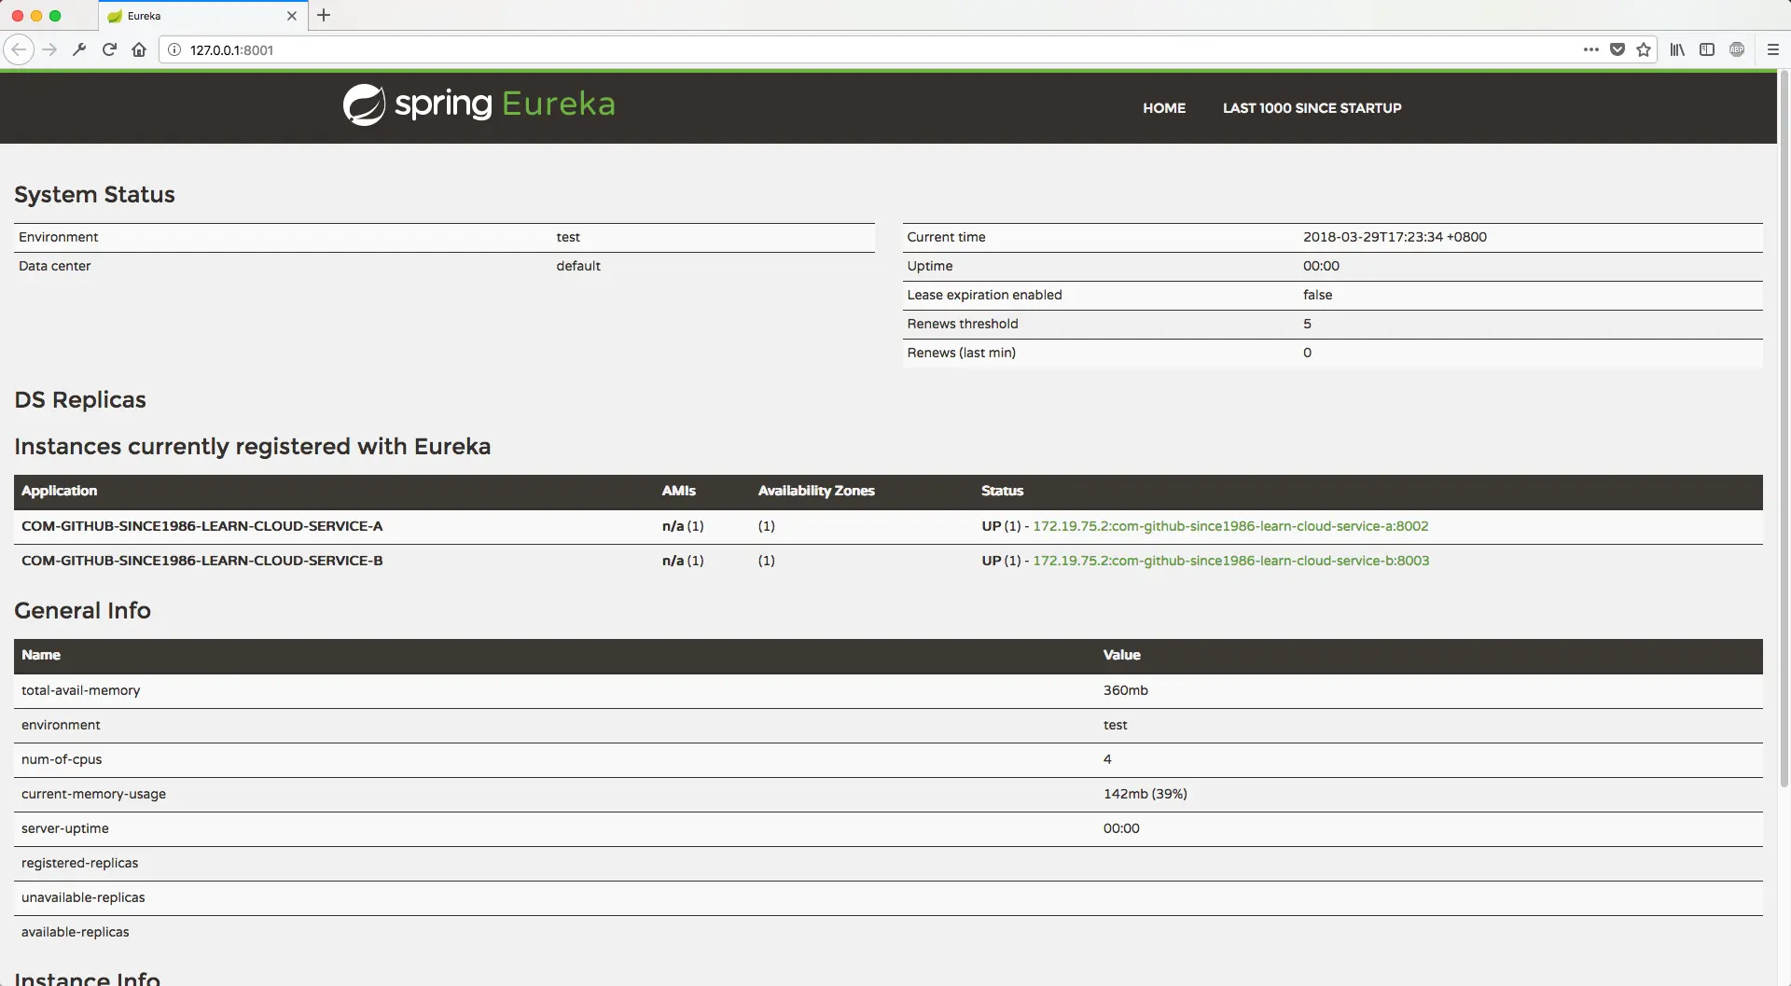
Task: Select the Eureka browser tab
Action: (202, 16)
